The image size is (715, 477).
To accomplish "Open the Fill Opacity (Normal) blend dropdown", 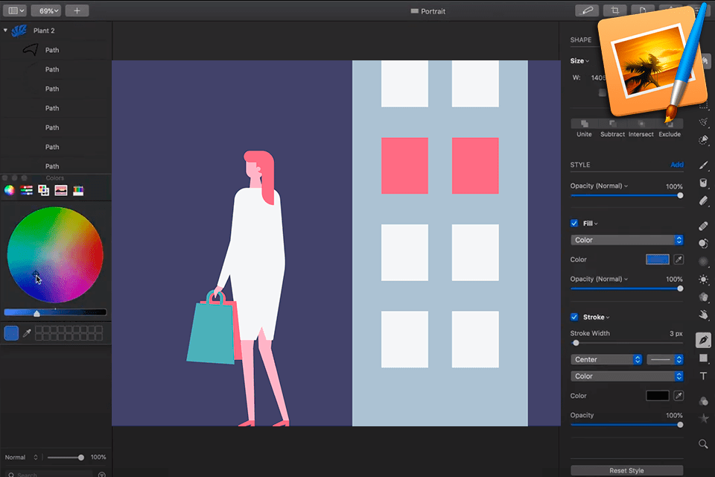I will [599, 279].
